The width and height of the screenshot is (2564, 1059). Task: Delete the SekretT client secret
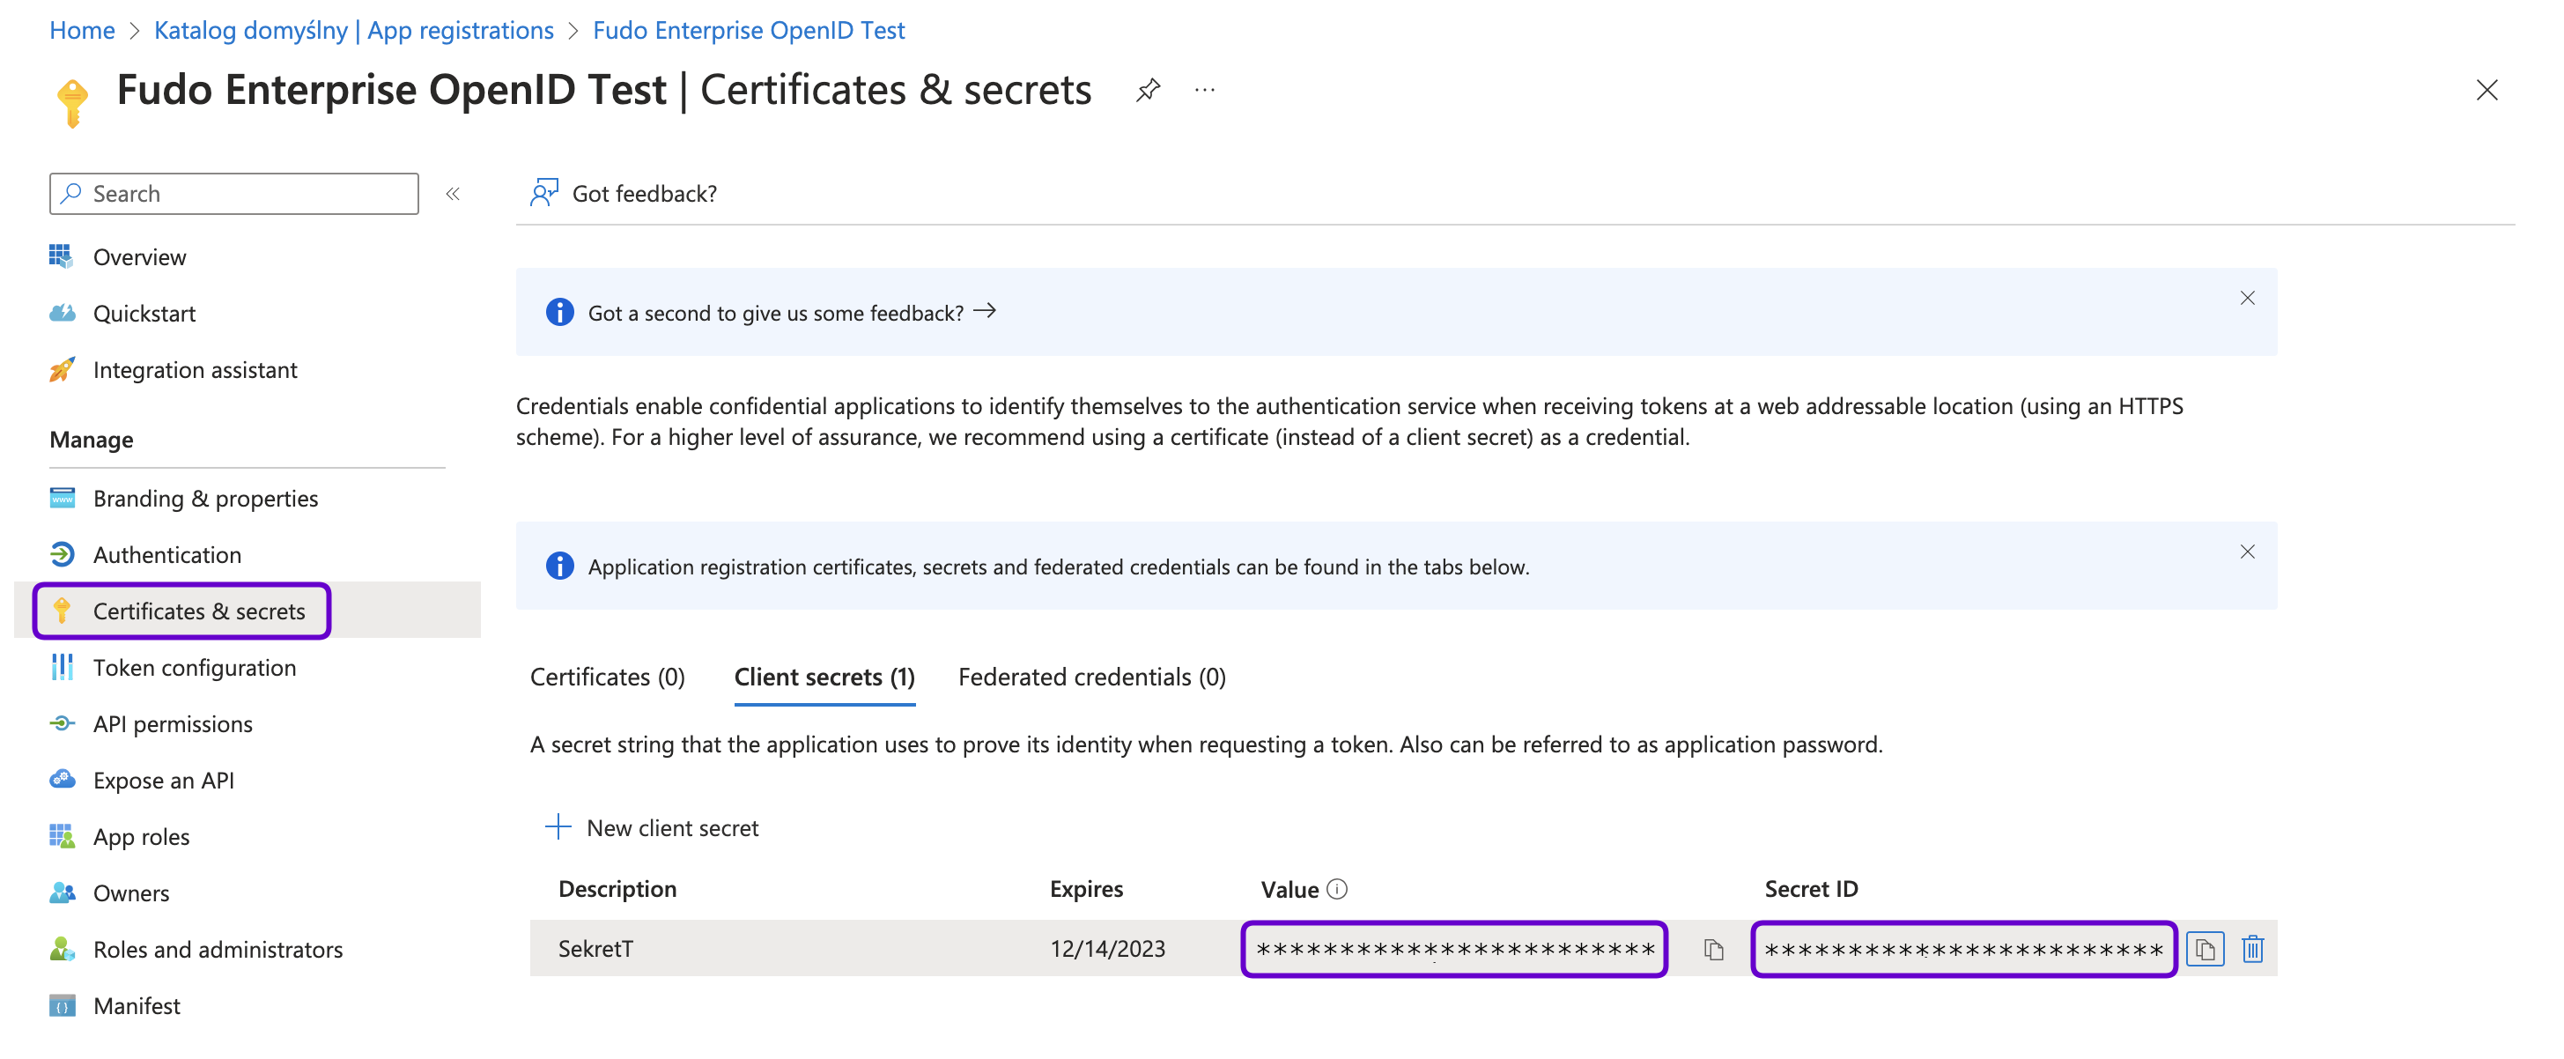[x=2252, y=950]
